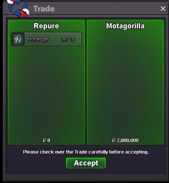Click Motagorilla's 2,000,000 money offer
This screenshot has width=169, height=183.
click(125, 140)
